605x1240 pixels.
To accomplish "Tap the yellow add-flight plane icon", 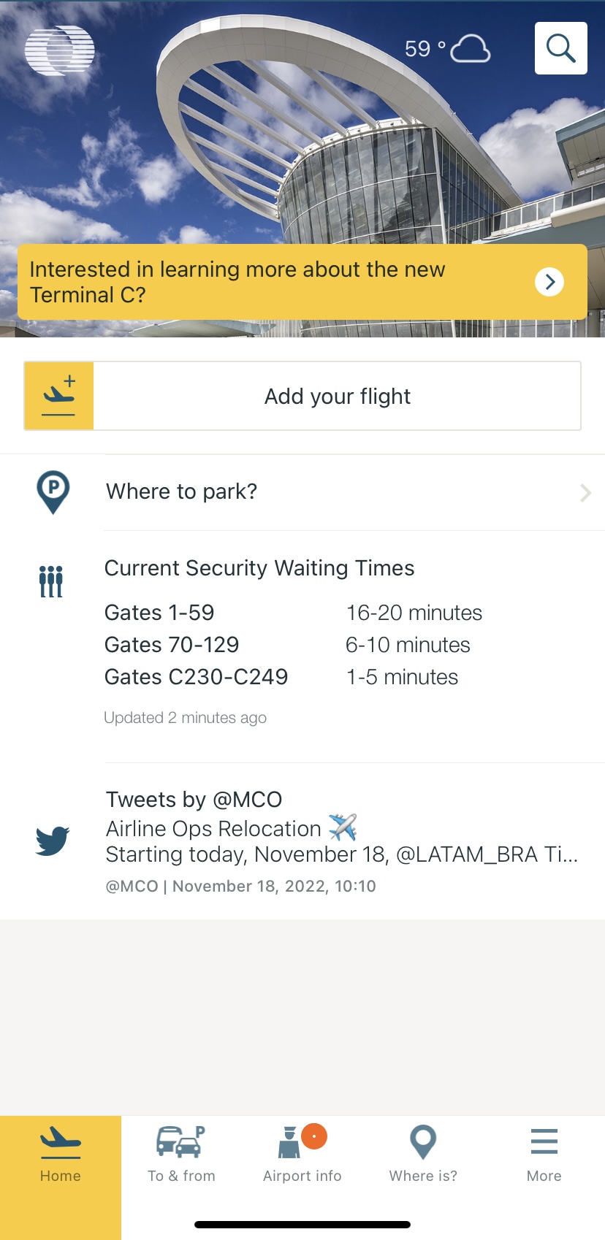I will click(x=58, y=396).
